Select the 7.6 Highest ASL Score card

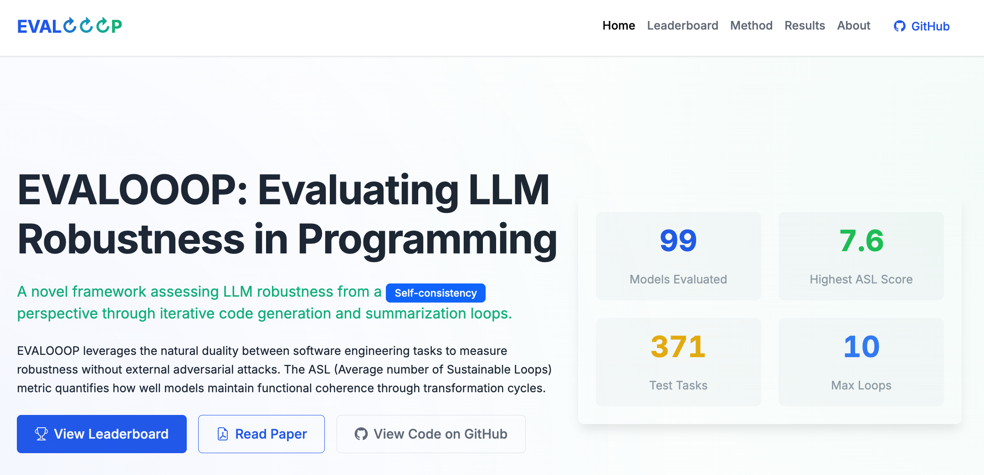point(861,256)
